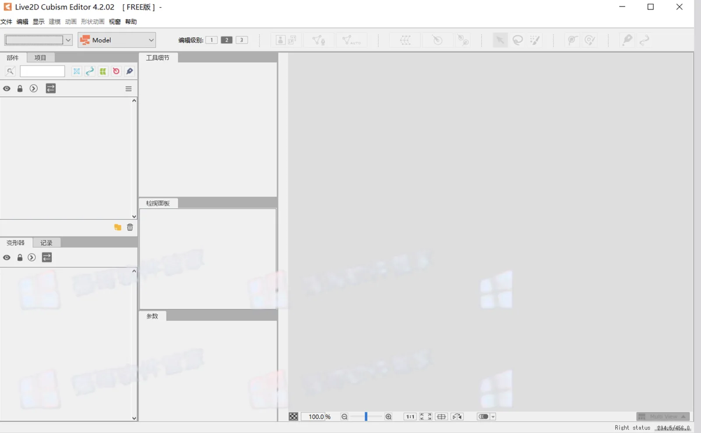701x433 pixels.
Task: Click the 1:1 actual size button
Action: click(410, 417)
